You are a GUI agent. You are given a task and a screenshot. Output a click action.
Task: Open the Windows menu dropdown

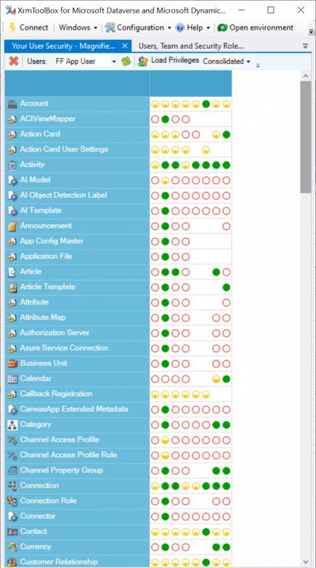click(x=78, y=28)
